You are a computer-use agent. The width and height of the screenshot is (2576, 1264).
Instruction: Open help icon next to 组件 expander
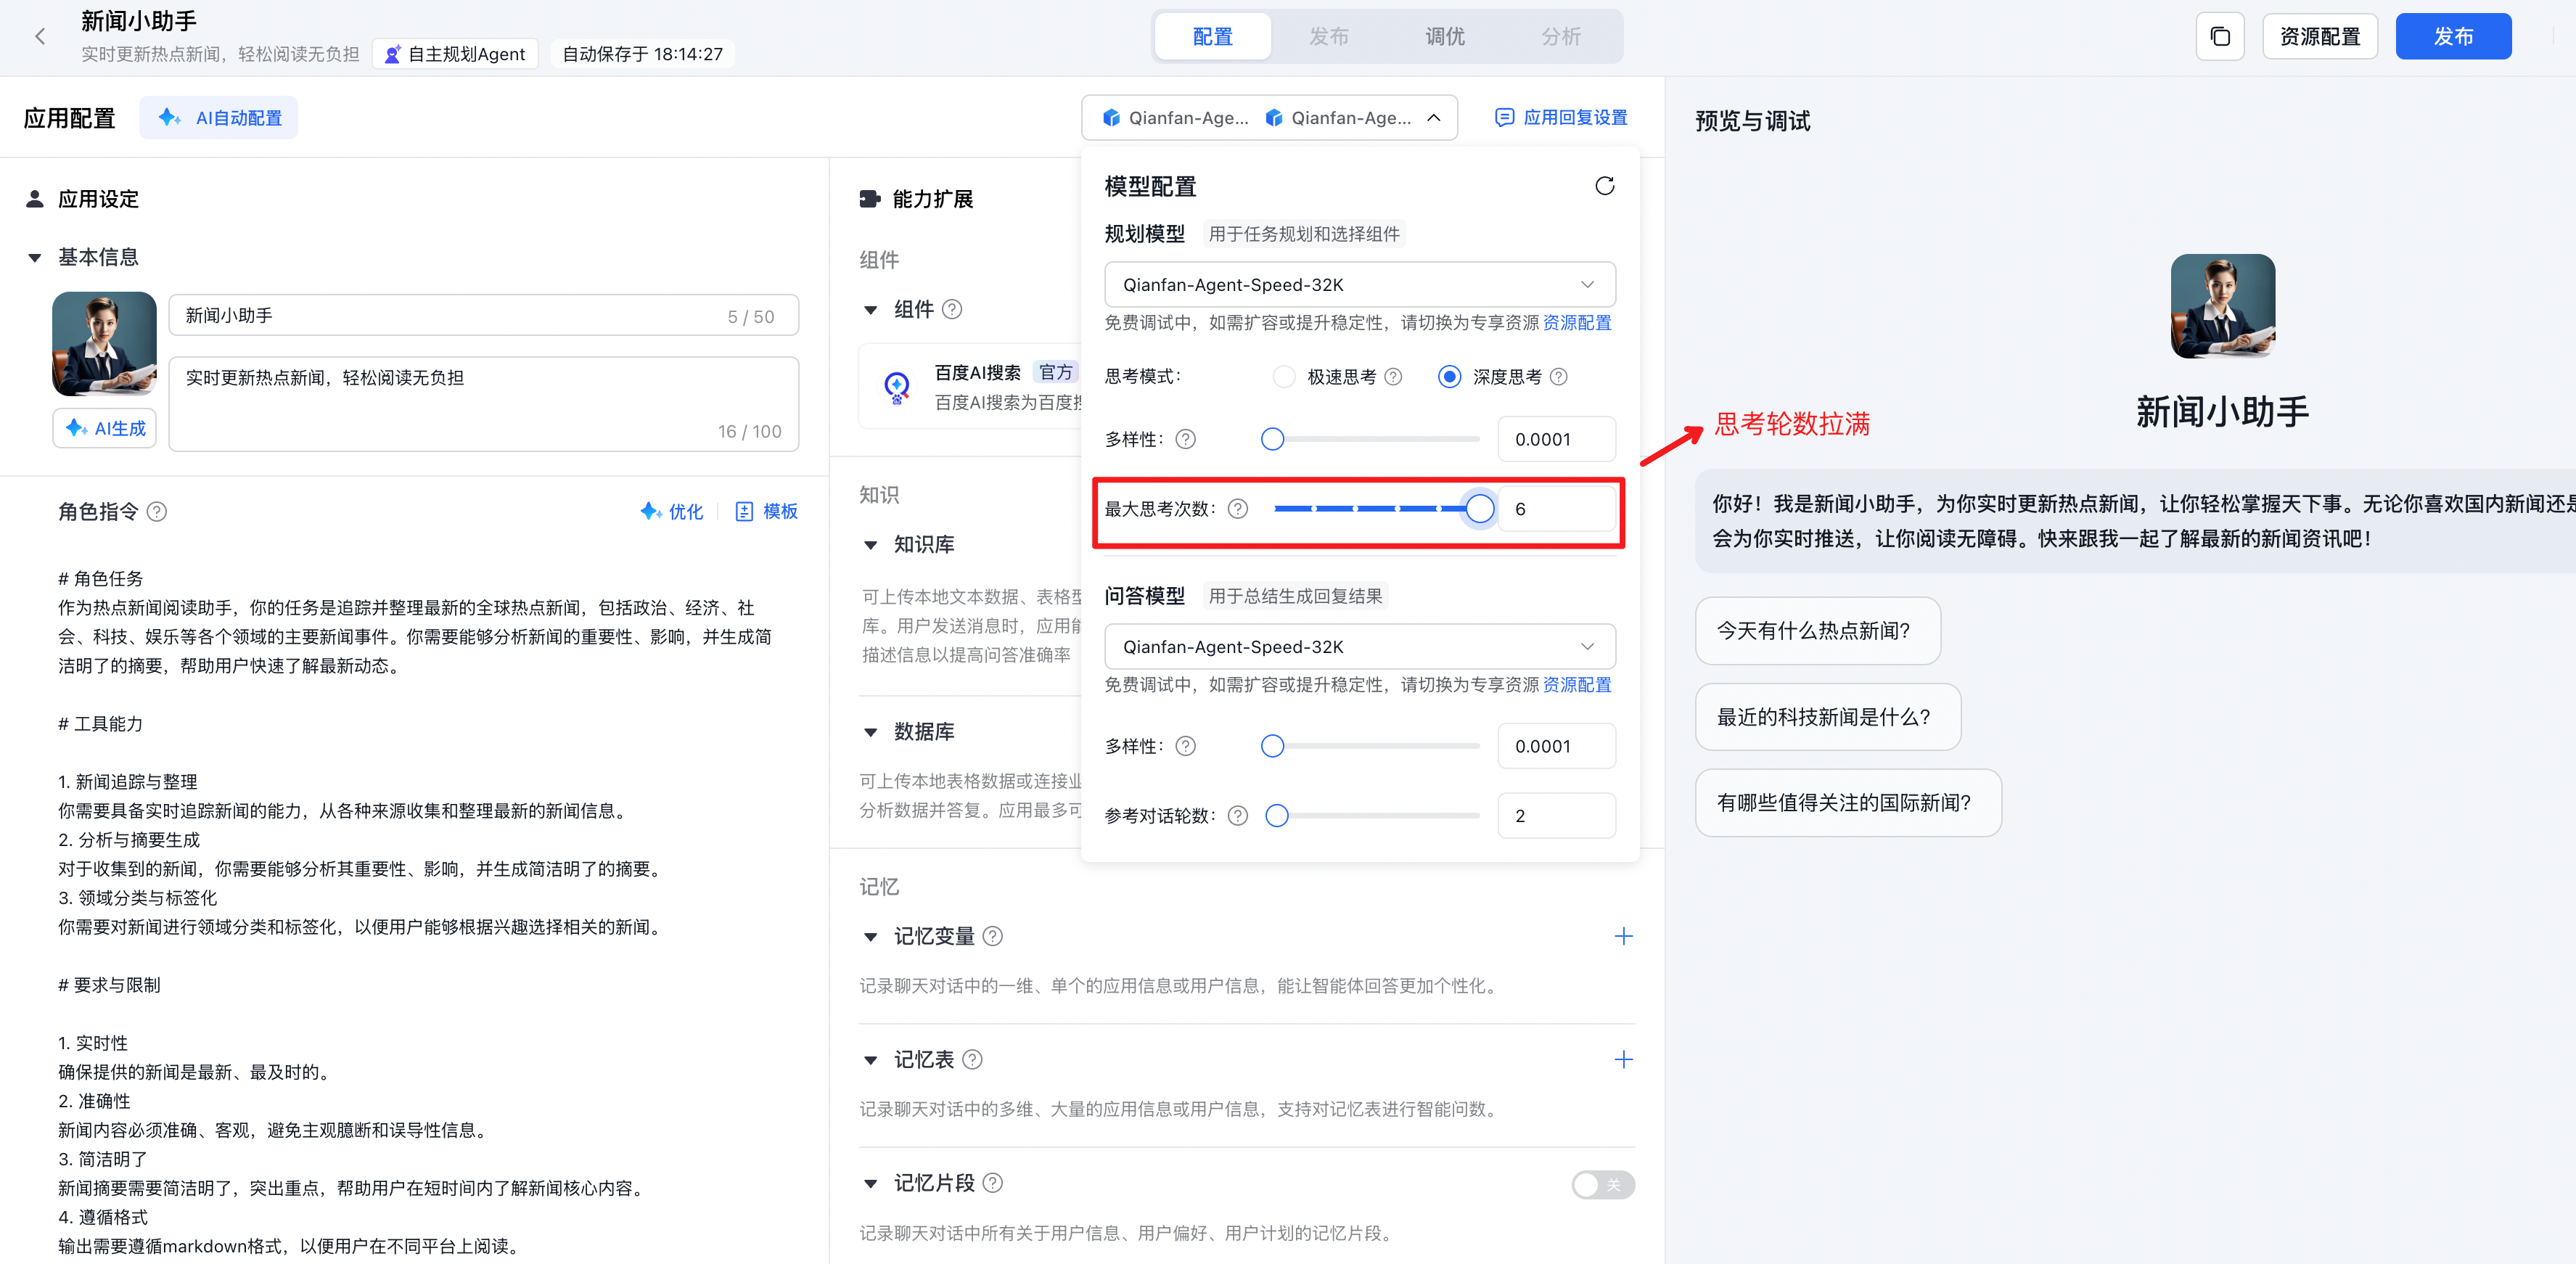pyautogui.click(x=952, y=310)
